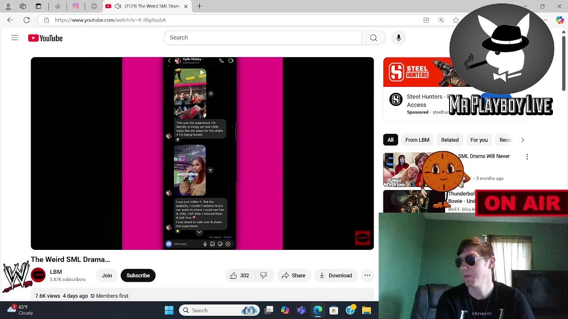
Task: Go back in the browser
Action: 10,20
